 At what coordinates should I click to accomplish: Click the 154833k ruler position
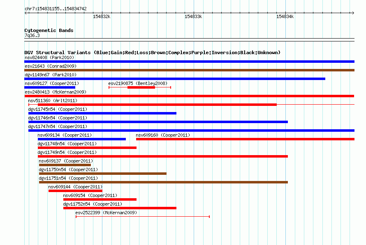[x=193, y=16]
